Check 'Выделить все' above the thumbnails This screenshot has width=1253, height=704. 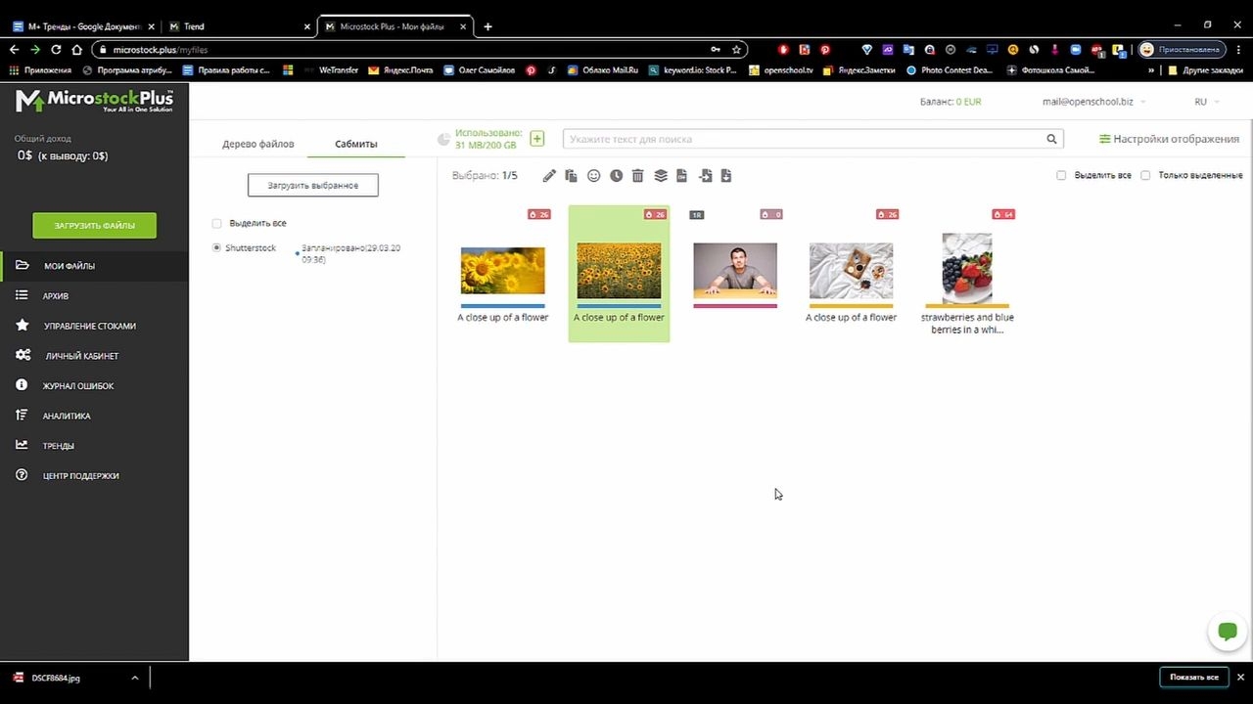[x=1061, y=176]
